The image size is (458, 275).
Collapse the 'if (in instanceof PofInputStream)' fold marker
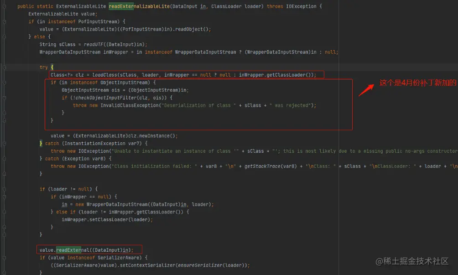pyautogui.click(x=4, y=21)
